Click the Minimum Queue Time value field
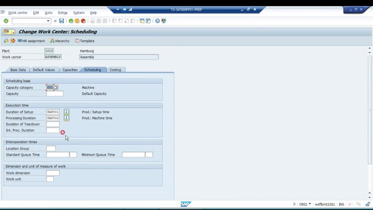 [x=133, y=155]
